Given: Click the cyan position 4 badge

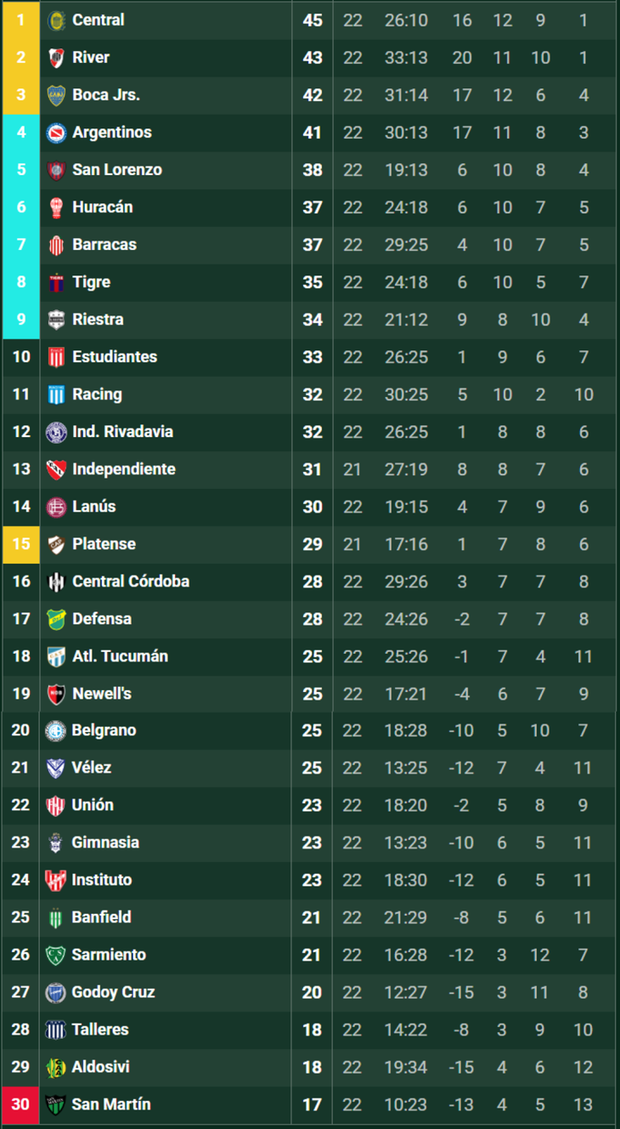Looking at the screenshot, I should click(x=20, y=132).
